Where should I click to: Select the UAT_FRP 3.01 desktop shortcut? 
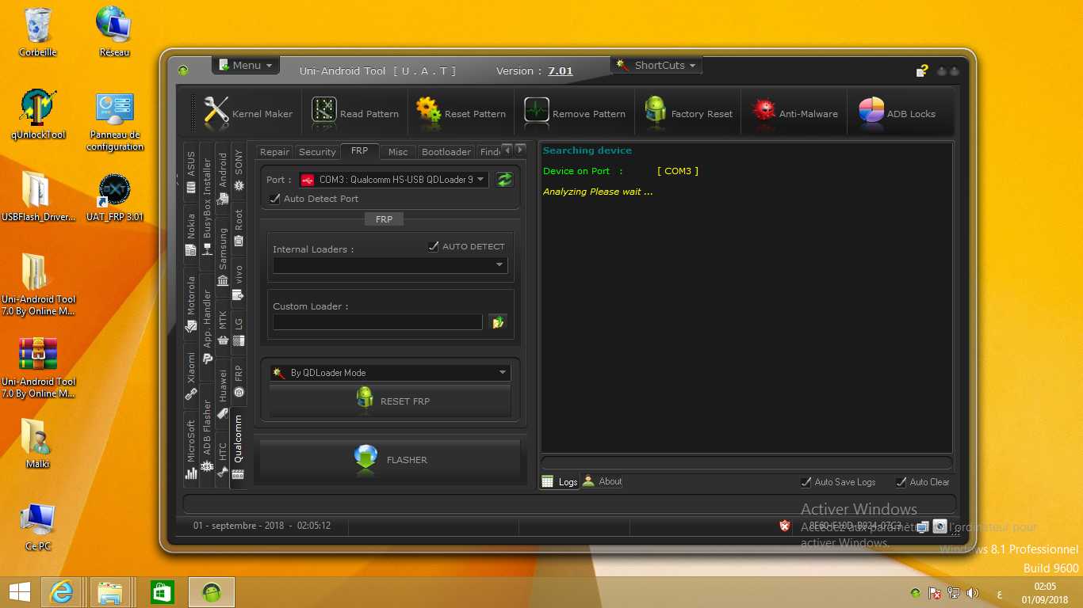115,198
